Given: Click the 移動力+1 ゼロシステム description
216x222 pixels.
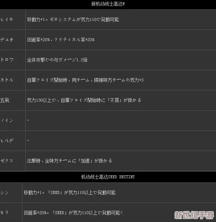Looking at the screenshot, I should [73, 19].
